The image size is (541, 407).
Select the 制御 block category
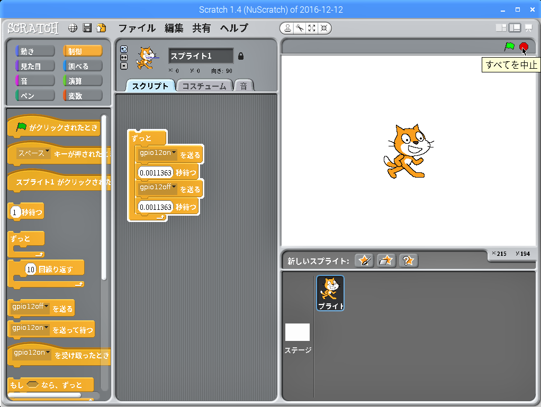click(x=83, y=51)
